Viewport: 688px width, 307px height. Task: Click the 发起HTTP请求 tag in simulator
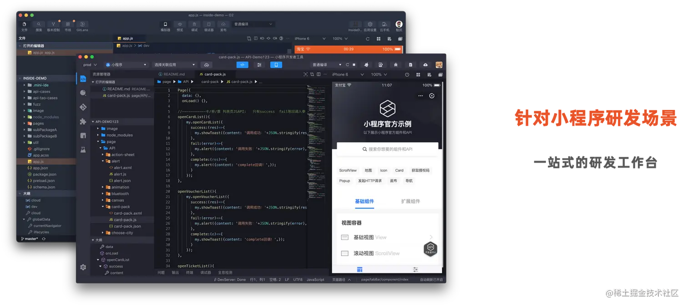[x=370, y=181]
